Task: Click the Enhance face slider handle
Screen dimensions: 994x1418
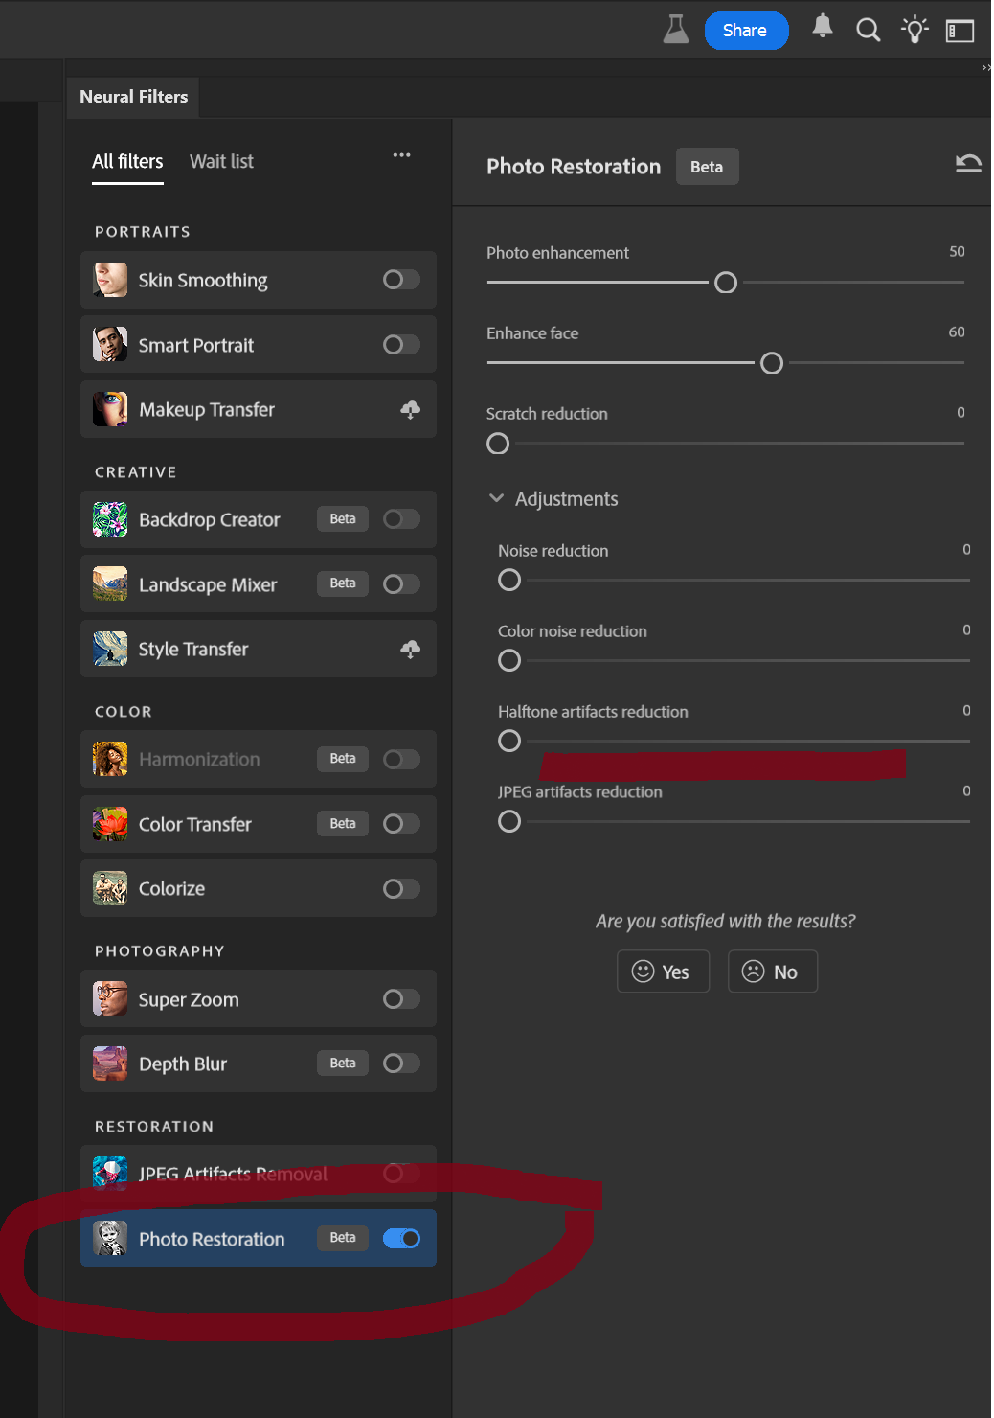Action: pos(772,363)
